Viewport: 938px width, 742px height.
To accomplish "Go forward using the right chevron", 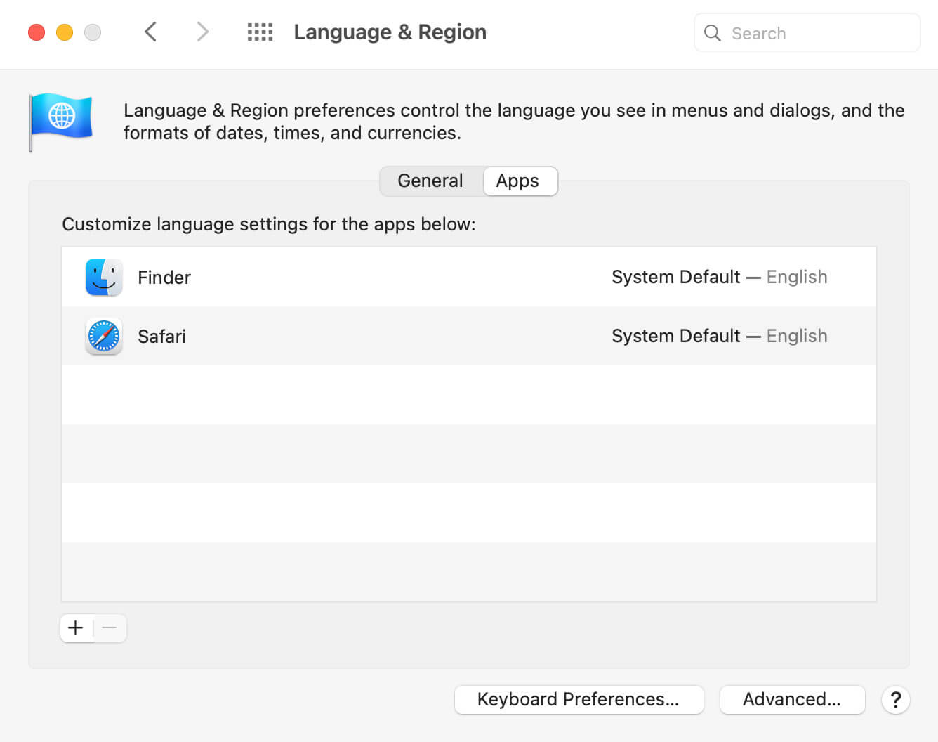I will tap(202, 32).
